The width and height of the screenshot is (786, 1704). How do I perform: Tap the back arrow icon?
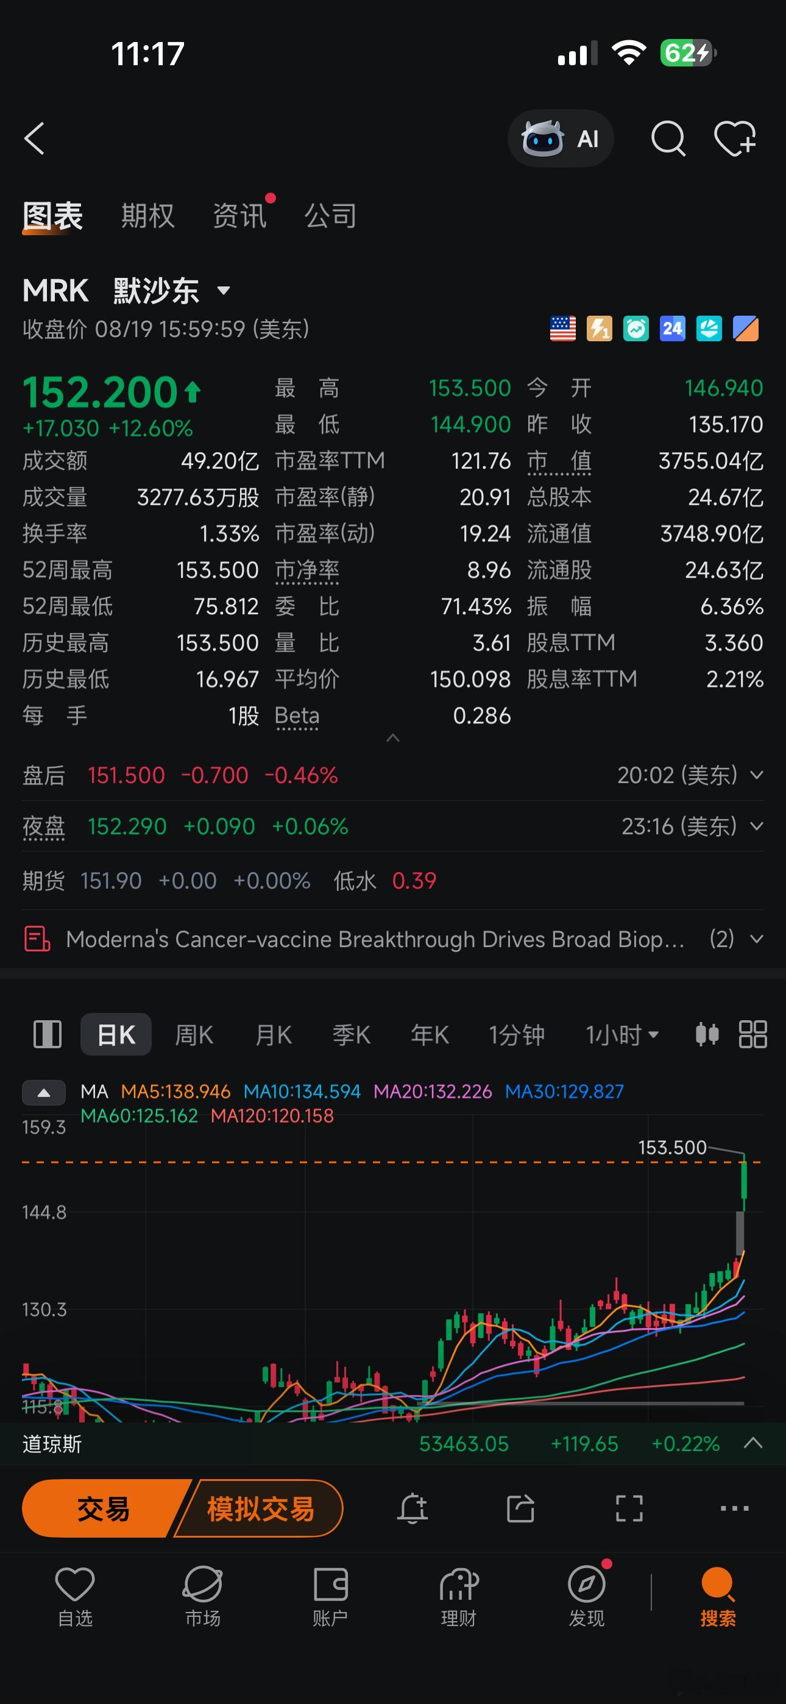[34, 138]
